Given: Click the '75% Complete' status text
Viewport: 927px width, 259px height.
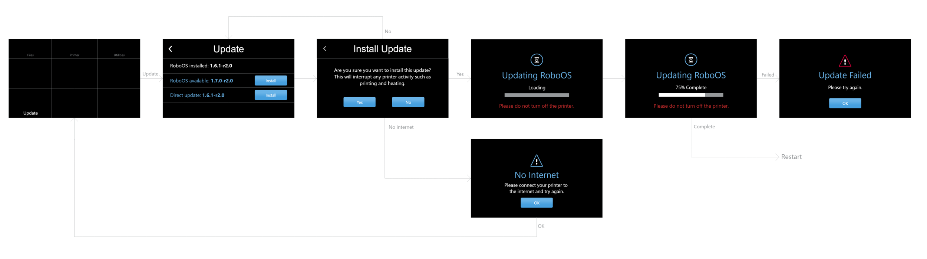Looking at the screenshot, I should [691, 88].
